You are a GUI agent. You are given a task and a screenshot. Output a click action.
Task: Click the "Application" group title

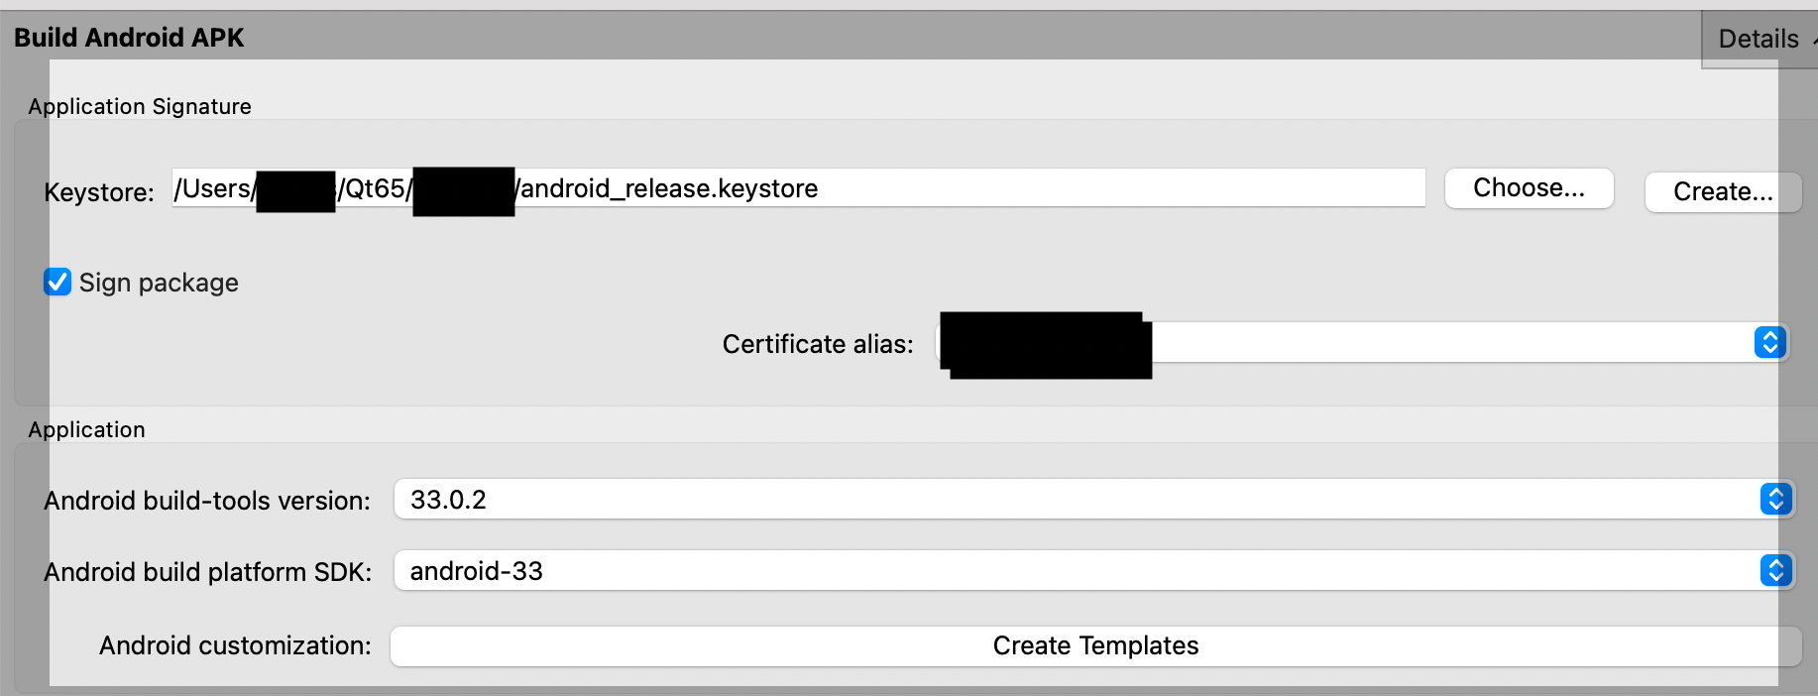click(87, 430)
